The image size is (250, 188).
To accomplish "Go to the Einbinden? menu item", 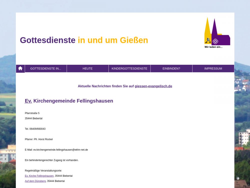I will tap(171, 68).
